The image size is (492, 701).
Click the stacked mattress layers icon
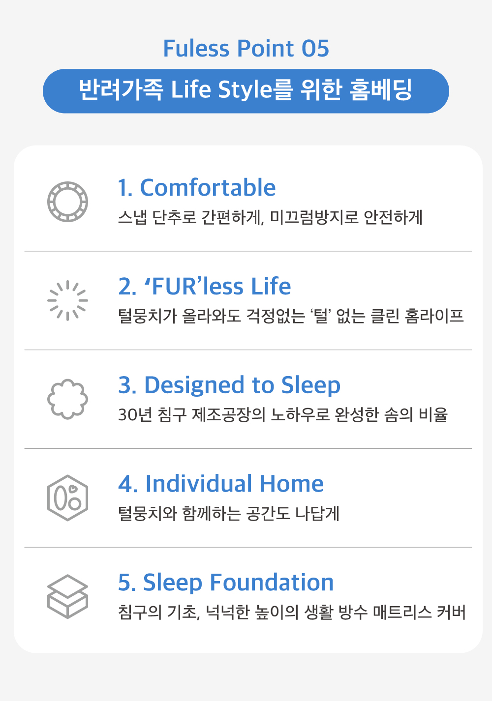(68, 596)
